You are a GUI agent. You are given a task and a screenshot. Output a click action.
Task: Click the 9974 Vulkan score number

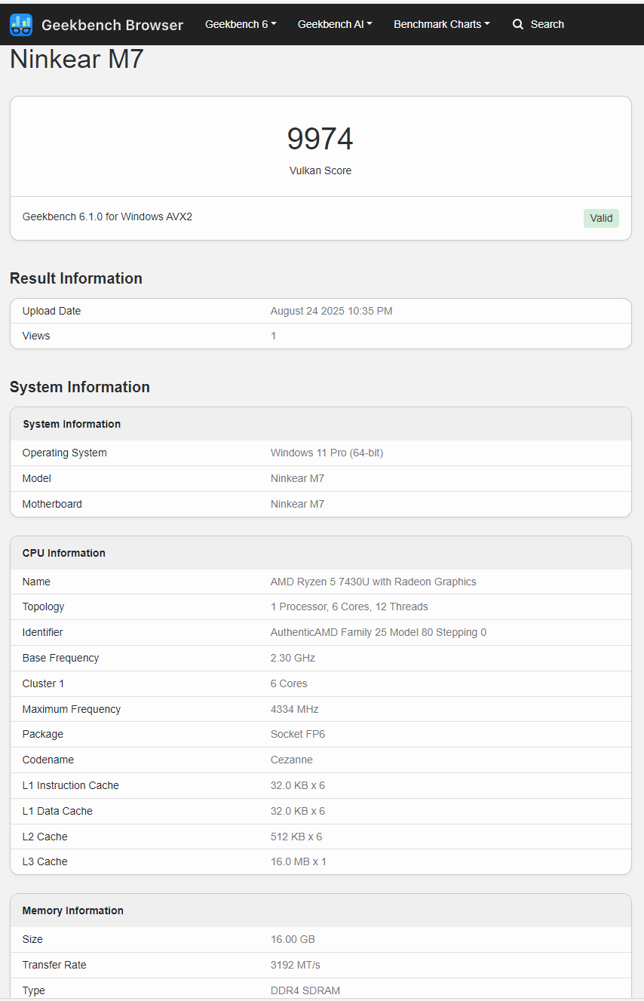tap(320, 139)
